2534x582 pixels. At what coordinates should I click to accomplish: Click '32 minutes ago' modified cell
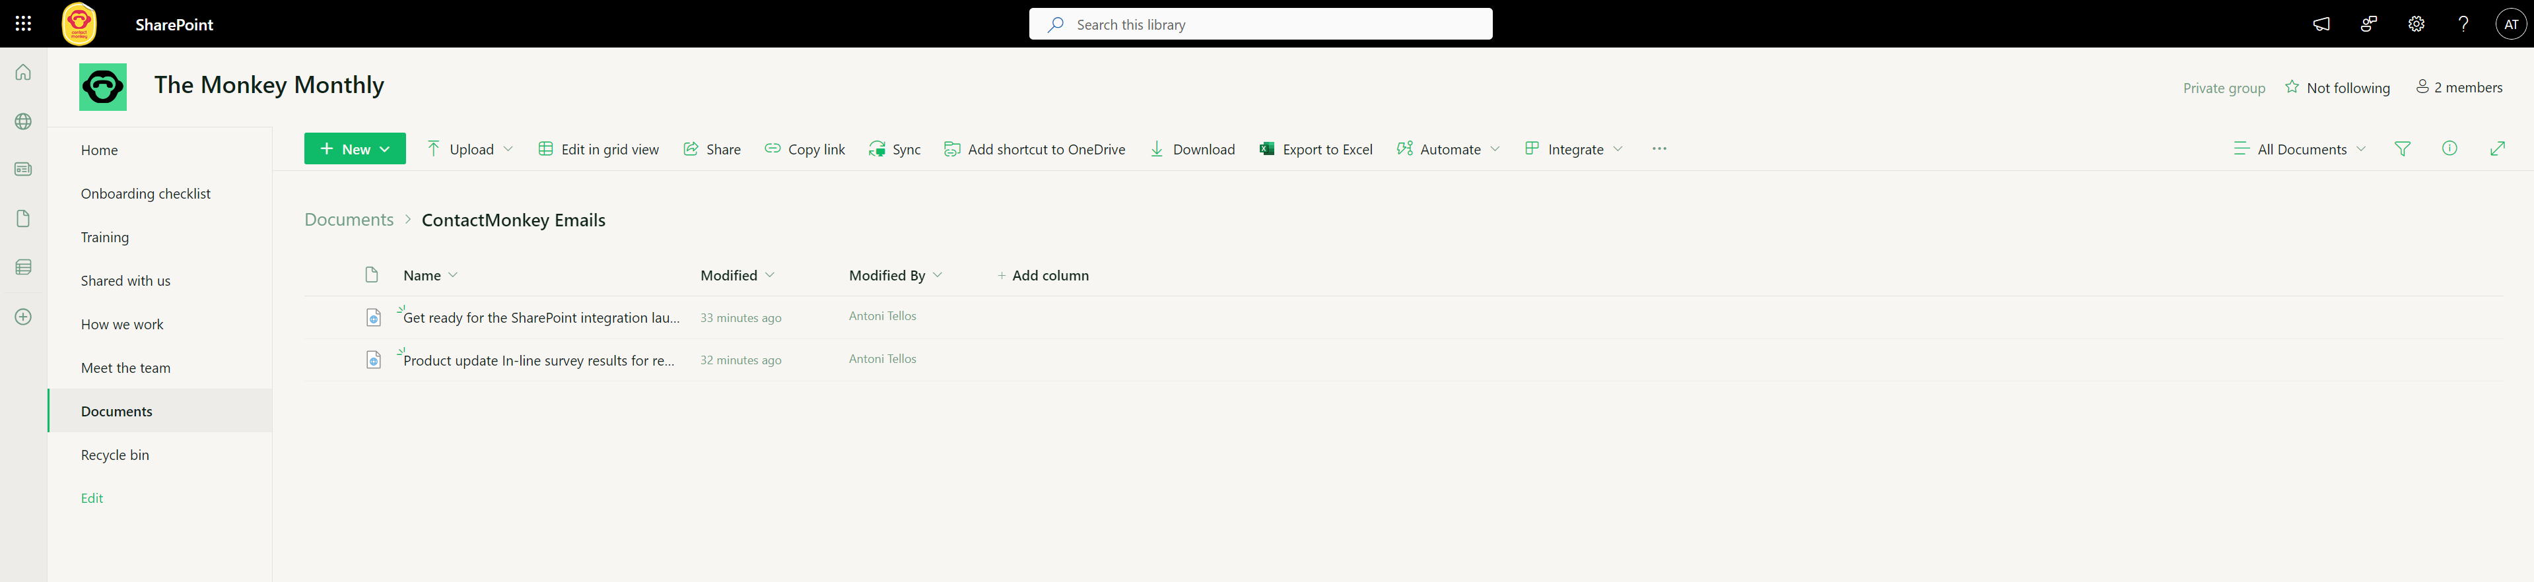coord(741,360)
